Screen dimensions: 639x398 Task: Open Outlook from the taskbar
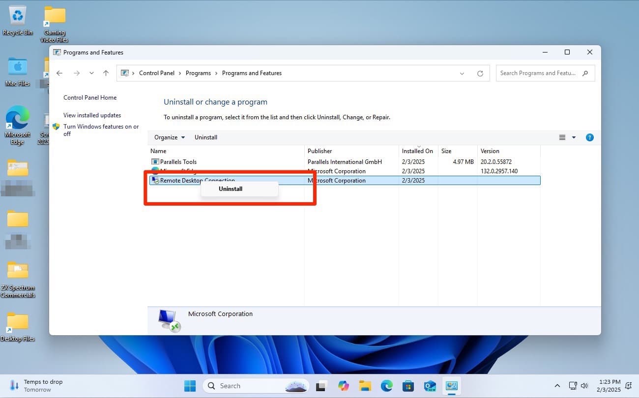(430, 386)
